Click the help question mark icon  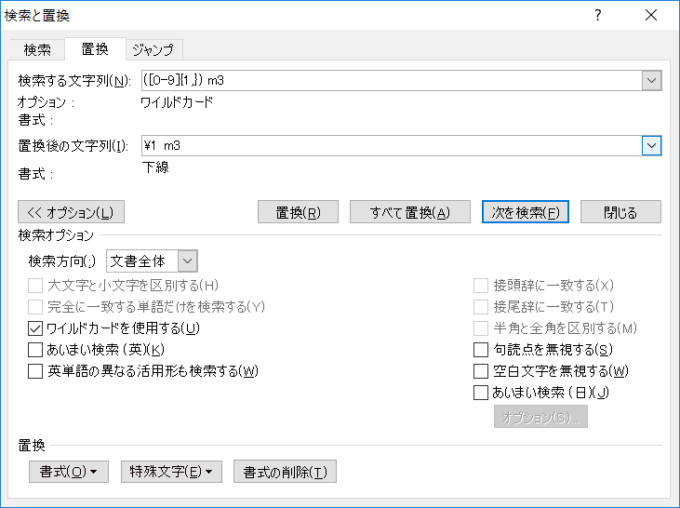point(598,15)
